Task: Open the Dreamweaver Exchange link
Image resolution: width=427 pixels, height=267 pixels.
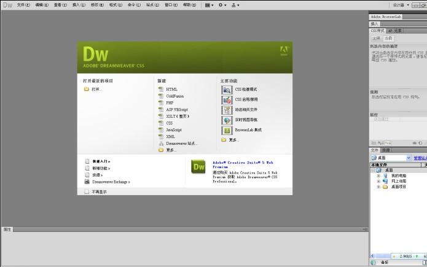Action: tap(111, 182)
